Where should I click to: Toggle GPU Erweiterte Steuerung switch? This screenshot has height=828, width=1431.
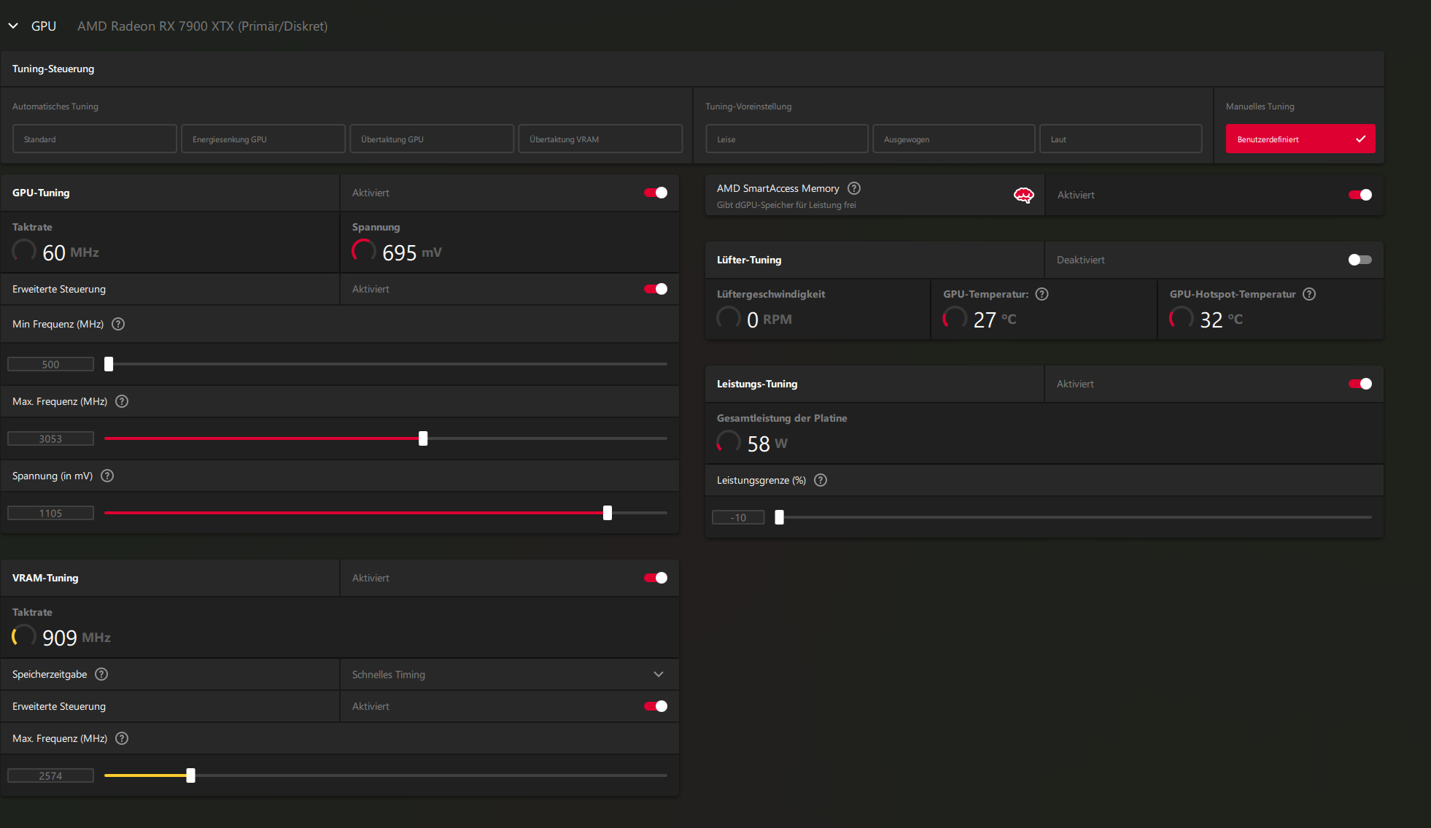pos(656,289)
